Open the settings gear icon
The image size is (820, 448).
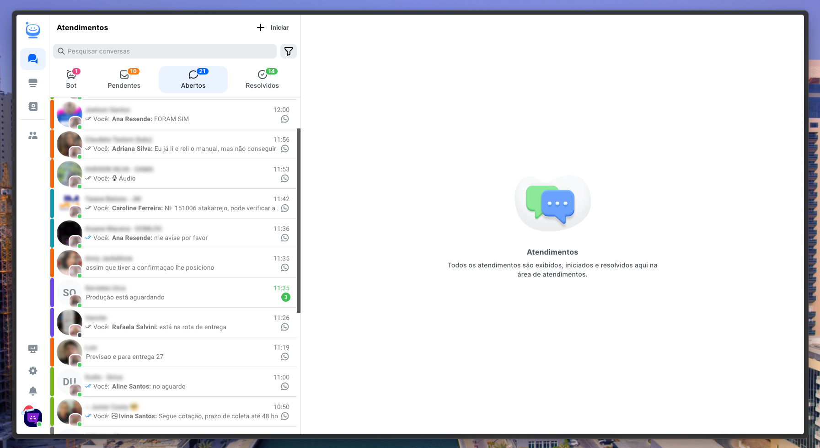click(x=33, y=371)
